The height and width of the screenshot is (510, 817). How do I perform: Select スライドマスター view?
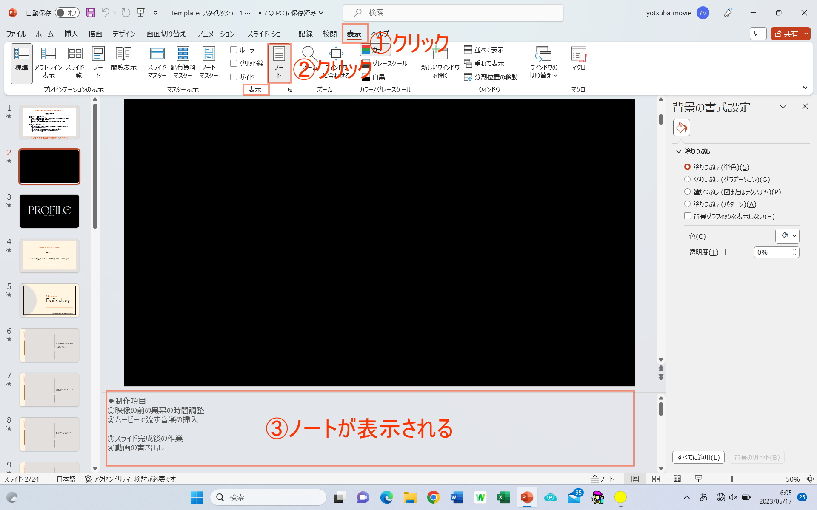[x=157, y=63]
